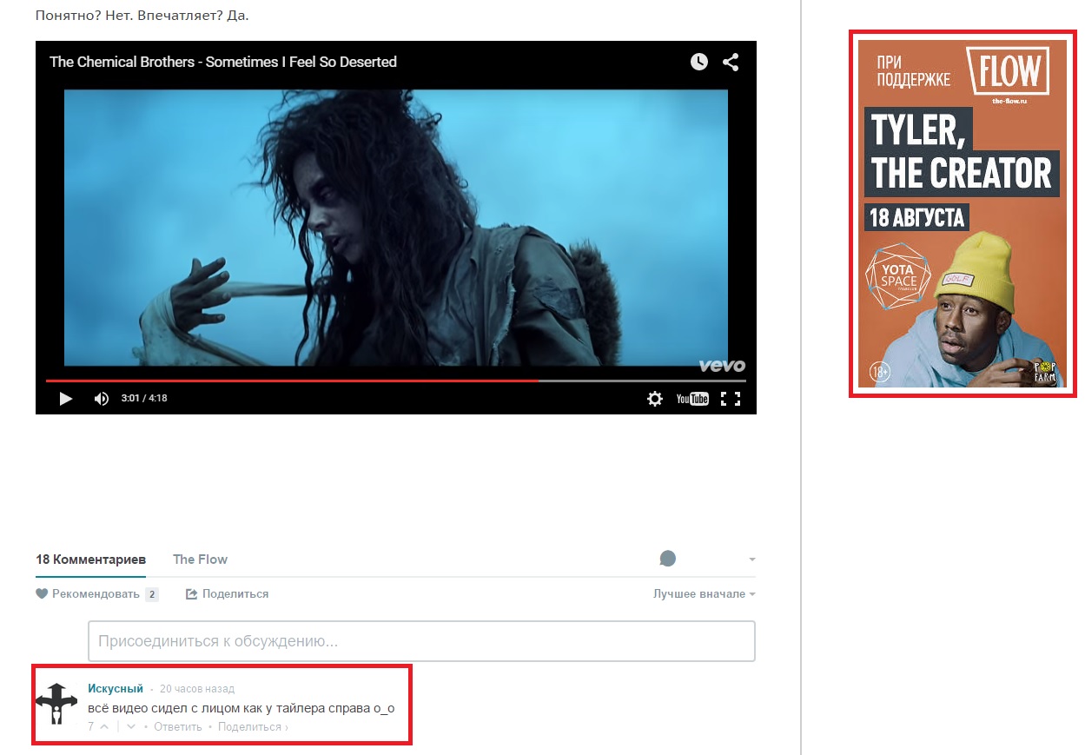Reply to Искусный's comment with Ответить
This screenshot has height=755, width=1085.
coord(178,726)
